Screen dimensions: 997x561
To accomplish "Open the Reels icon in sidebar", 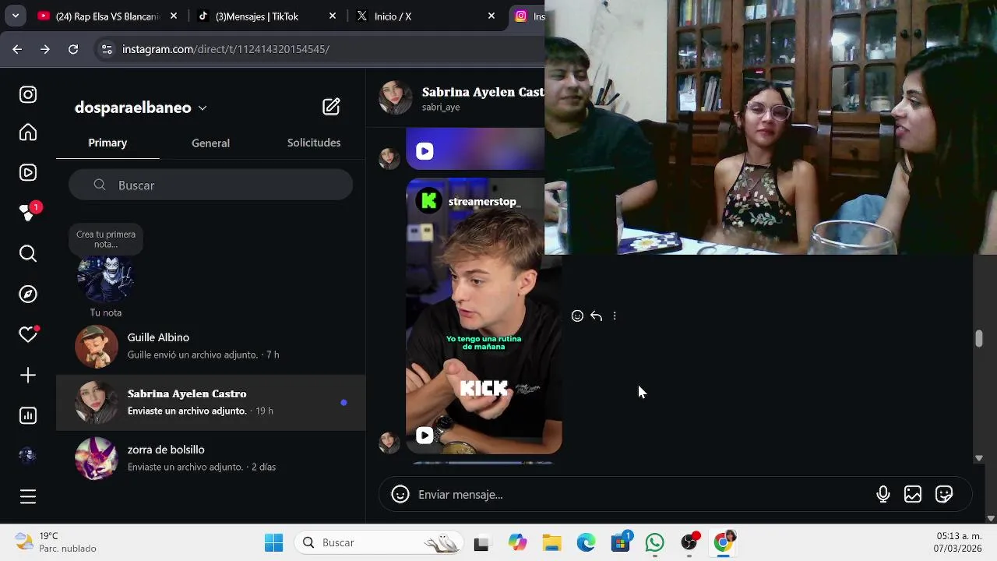I will (28, 173).
